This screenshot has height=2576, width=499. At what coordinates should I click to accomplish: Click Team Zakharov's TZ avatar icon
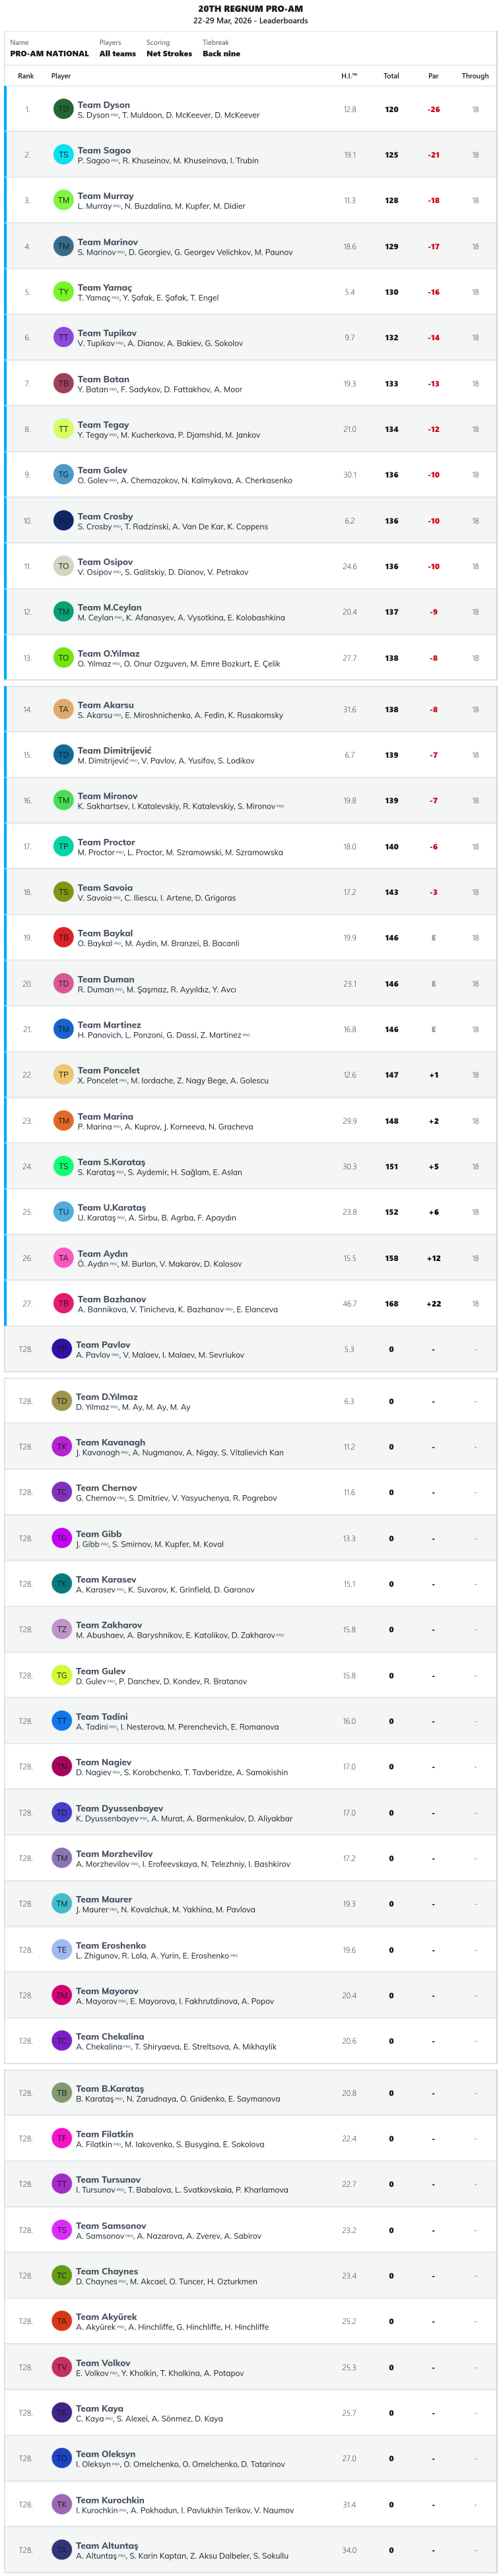[x=61, y=1630]
